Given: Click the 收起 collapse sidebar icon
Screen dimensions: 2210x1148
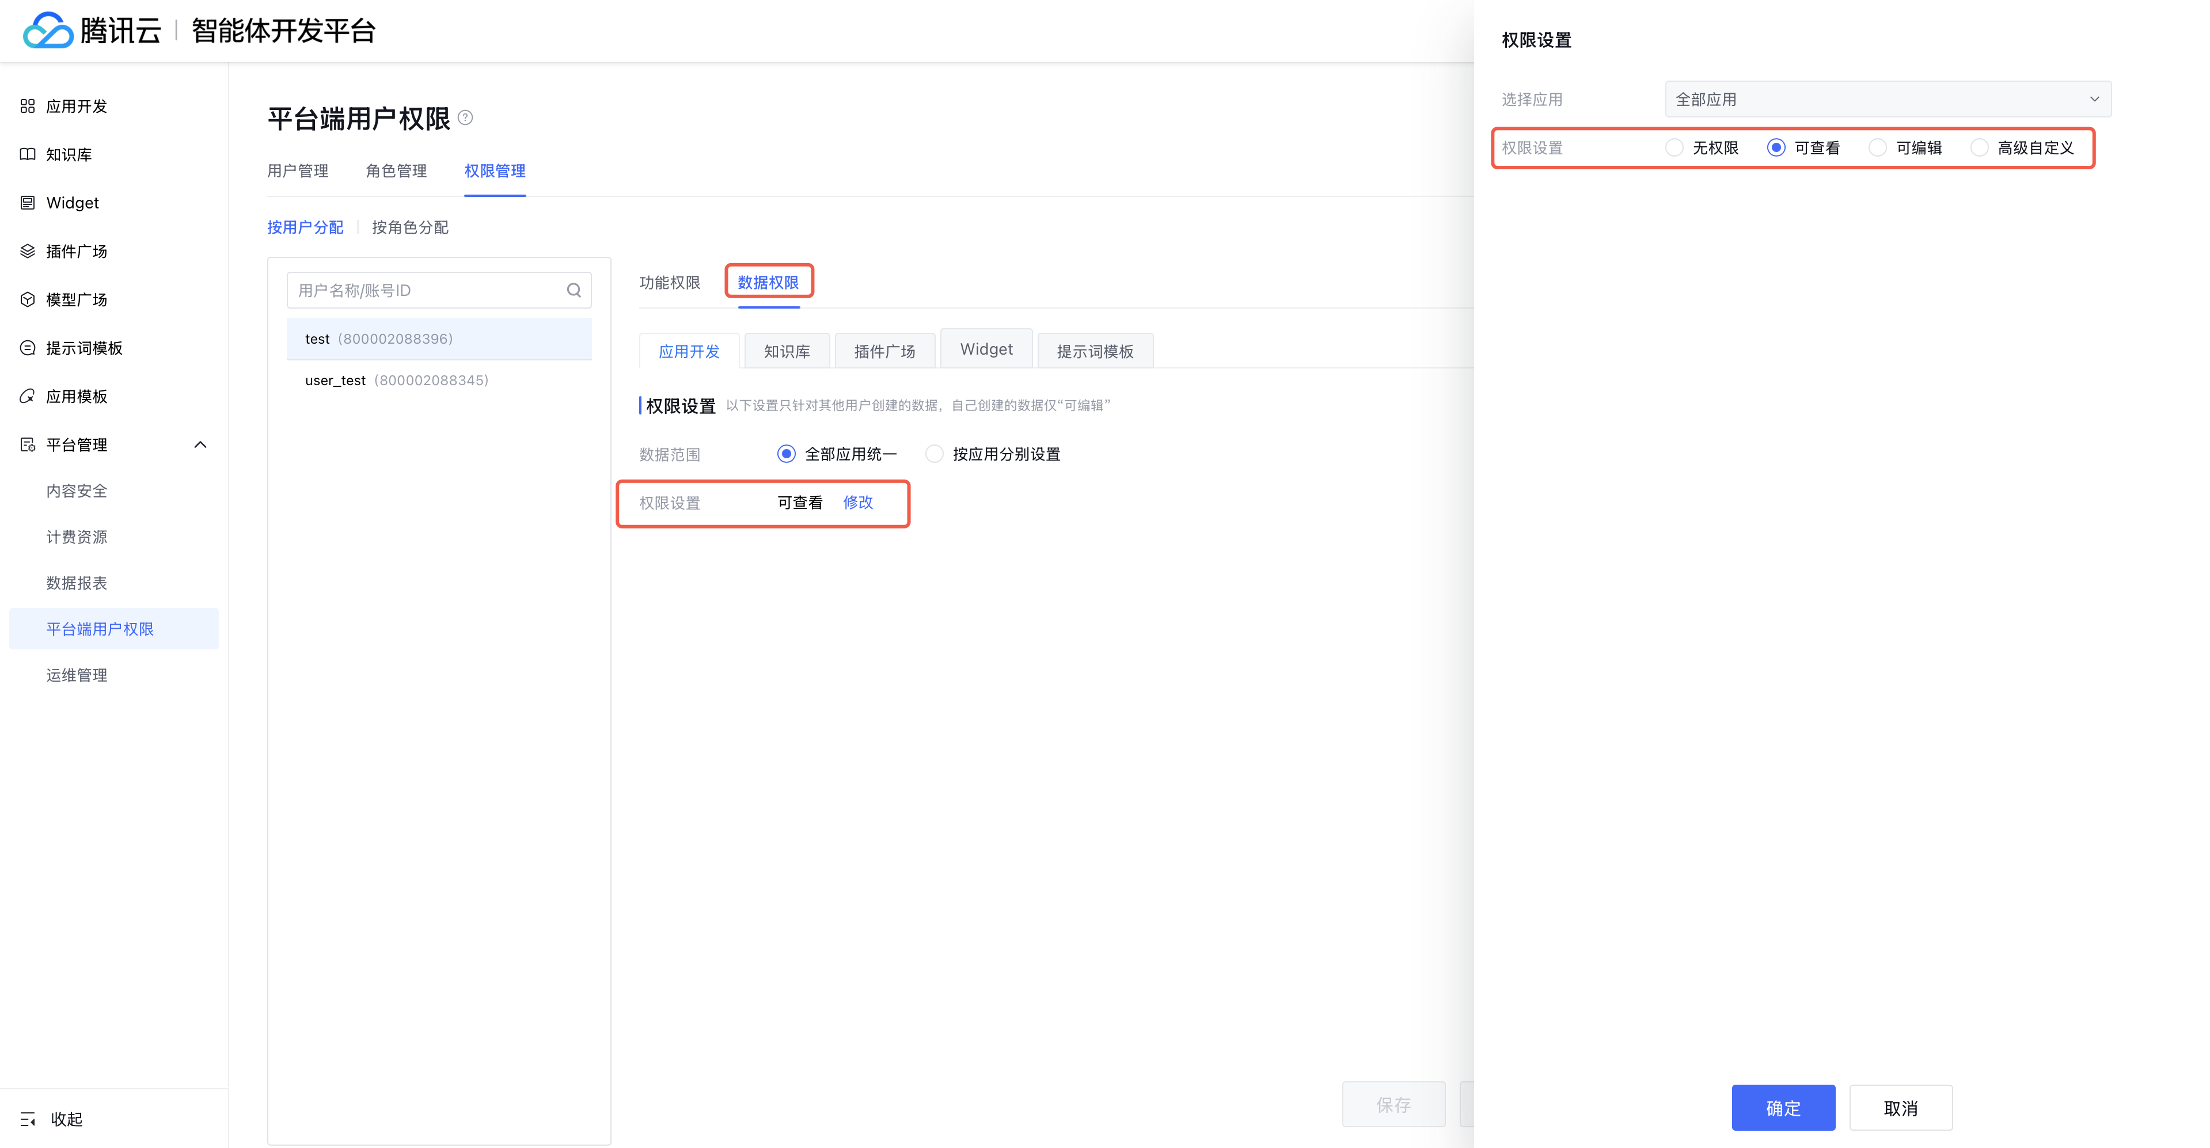Looking at the screenshot, I should (x=28, y=1118).
